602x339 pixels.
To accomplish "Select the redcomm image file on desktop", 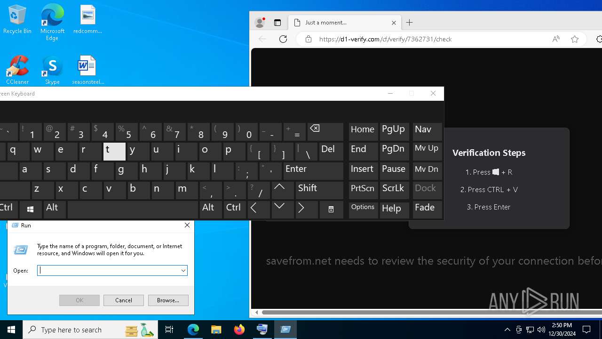I will tap(87, 20).
